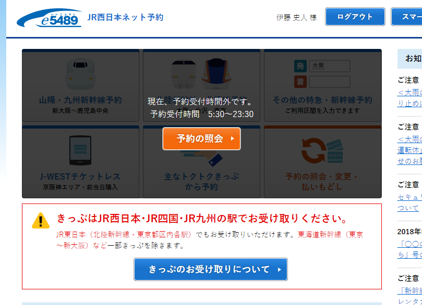This screenshot has width=422, height=305.
Task: Open the 運転休 notice link
Action: [409, 150]
